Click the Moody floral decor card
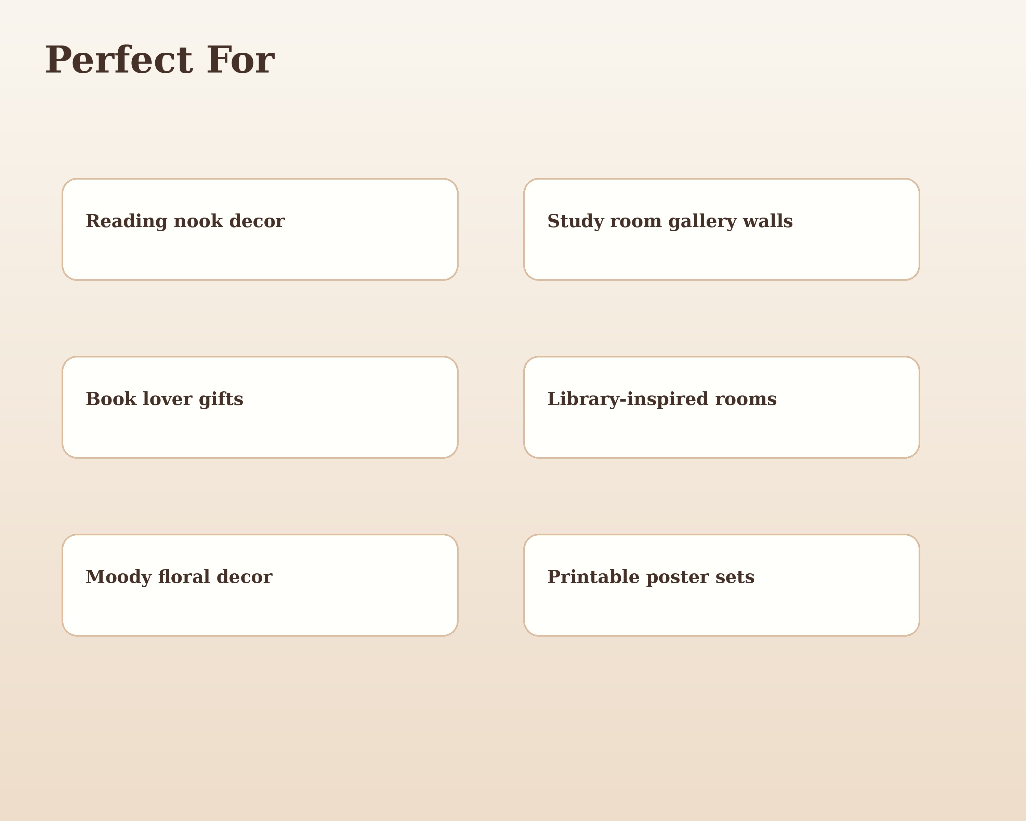 click(x=260, y=585)
